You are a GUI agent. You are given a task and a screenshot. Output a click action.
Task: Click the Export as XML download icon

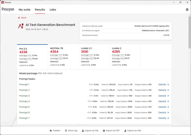125,131
